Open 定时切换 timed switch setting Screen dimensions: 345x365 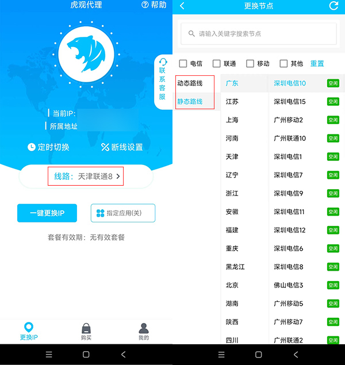pyautogui.click(x=48, y=147)
